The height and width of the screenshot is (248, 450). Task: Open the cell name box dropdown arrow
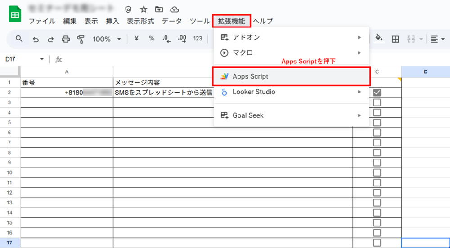pos(42,59)
